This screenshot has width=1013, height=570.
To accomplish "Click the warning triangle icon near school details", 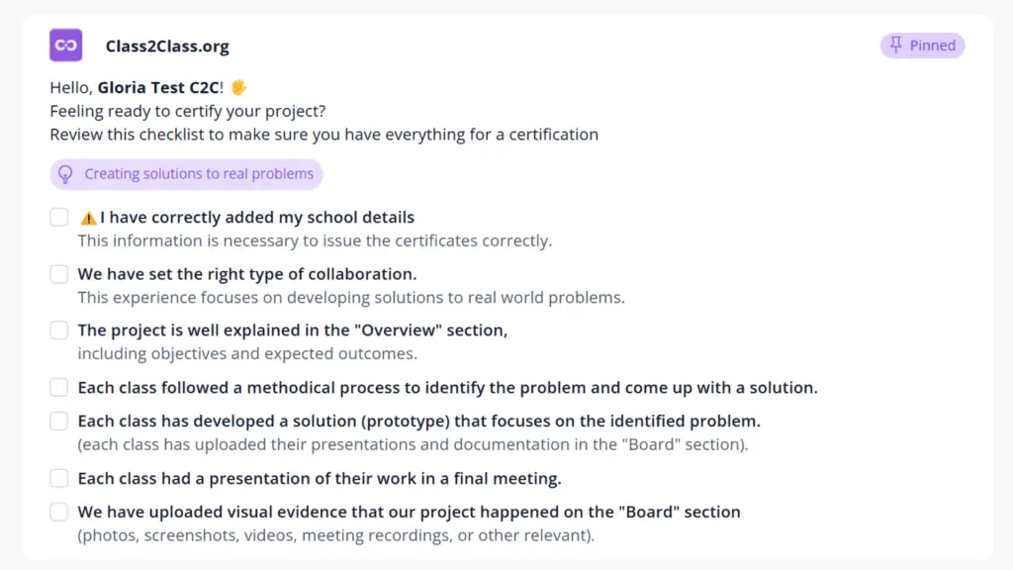I will tap(88, 218).
